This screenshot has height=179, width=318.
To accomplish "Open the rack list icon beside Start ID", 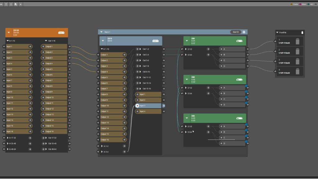I will [244, 32].
